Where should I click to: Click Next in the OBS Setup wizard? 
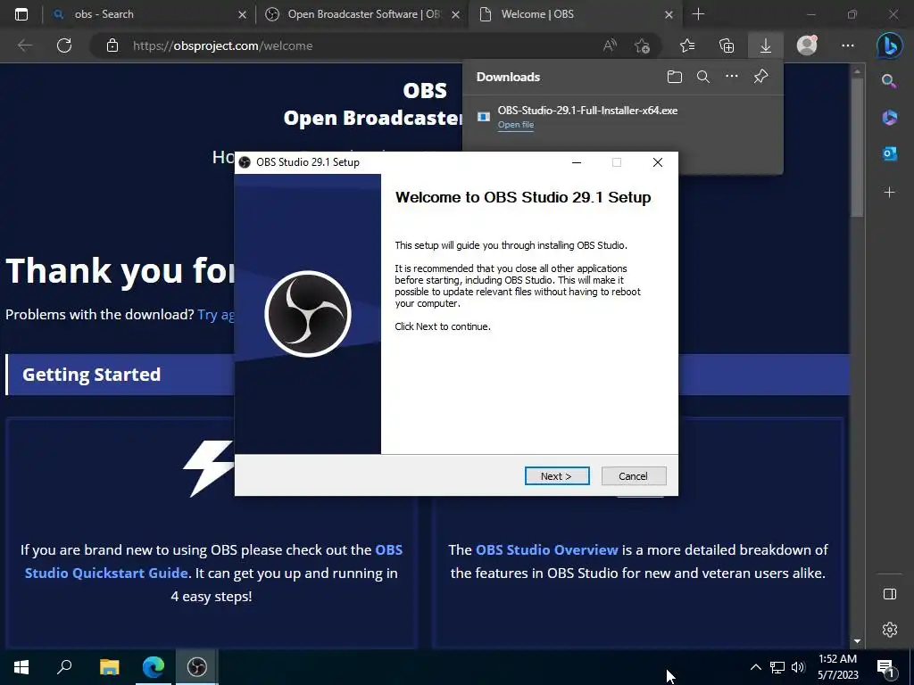point(557,476)
